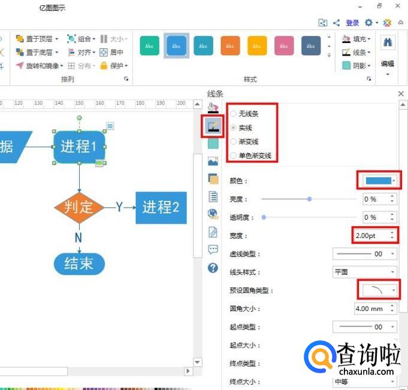
Task: Open the Insert Picture panel icon
Action: (213, 161)
